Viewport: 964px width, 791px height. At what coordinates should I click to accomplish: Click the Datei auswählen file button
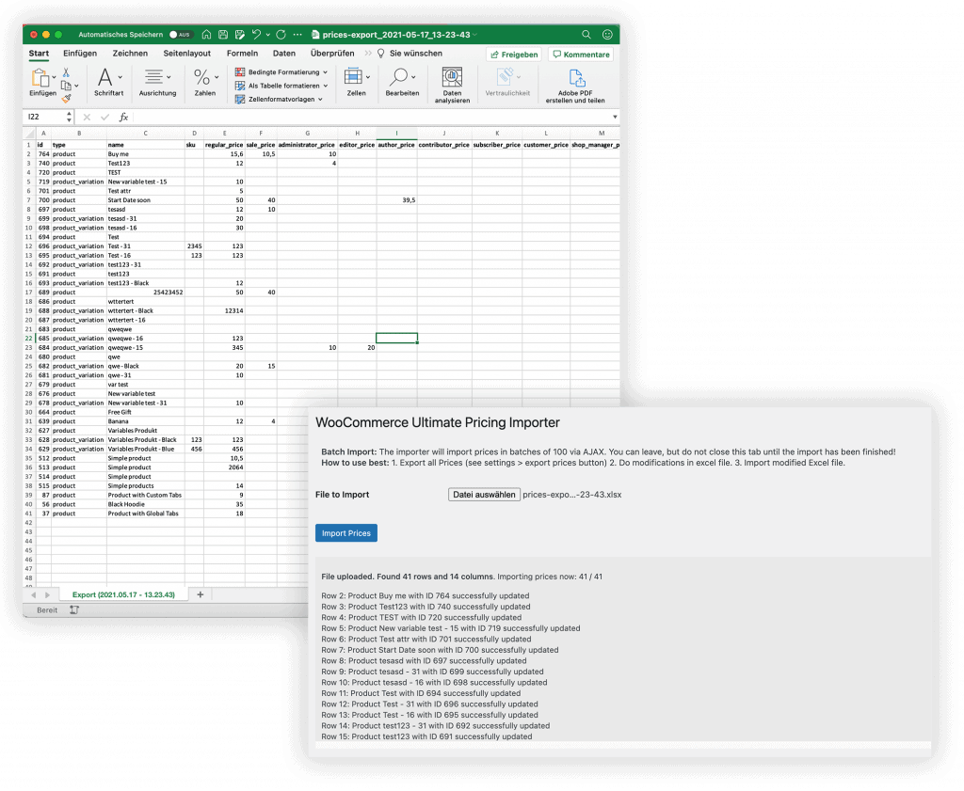(485, 495)
